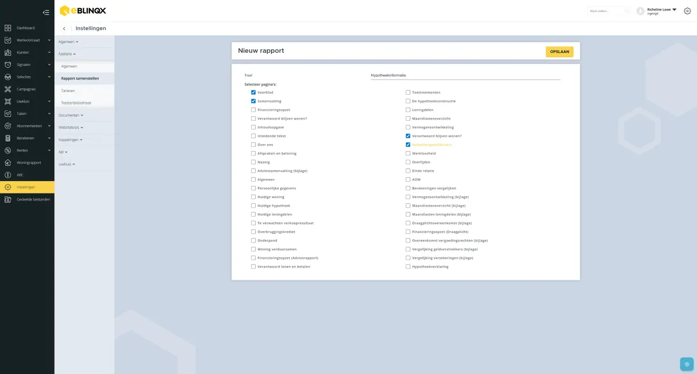Open Instellingen in the main sidebar

click(x=27, y=187)
